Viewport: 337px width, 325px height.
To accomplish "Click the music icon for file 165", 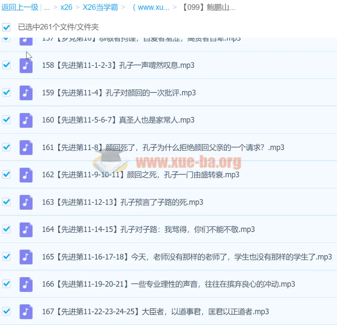I will [26, 257].
